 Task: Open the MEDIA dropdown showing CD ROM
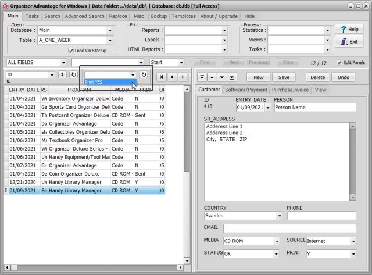pyautogui.click(x=277, y=241)
